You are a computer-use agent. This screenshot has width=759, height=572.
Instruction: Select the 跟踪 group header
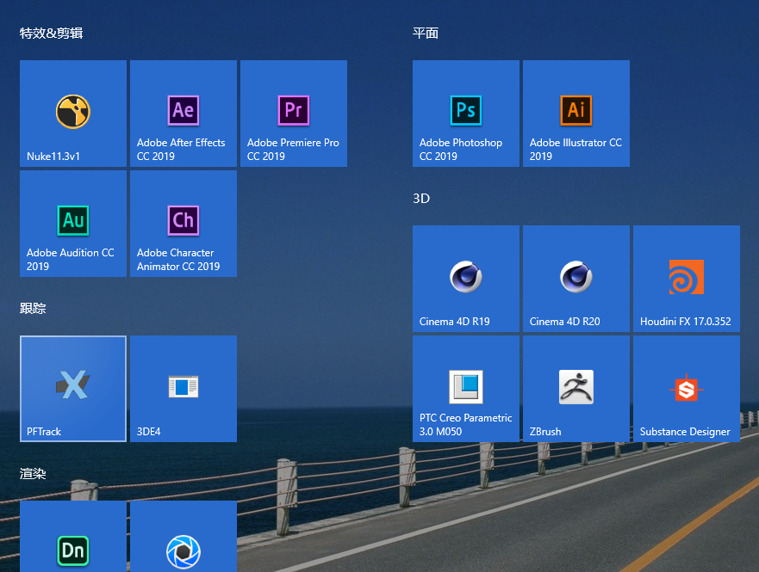pyautogui.click(x=33, y=309)
